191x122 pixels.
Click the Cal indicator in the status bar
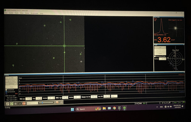tap(180, 102)
